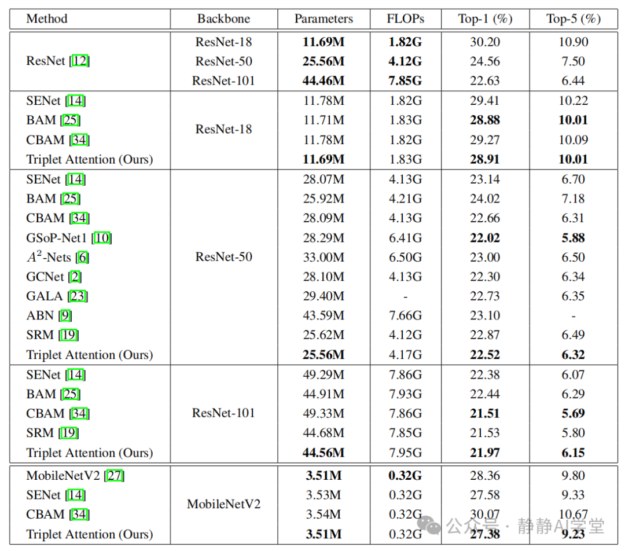Click the FLOPs value 4.17G
The width and height of the screenshot is (625, 551).
(x=405, y=355)
